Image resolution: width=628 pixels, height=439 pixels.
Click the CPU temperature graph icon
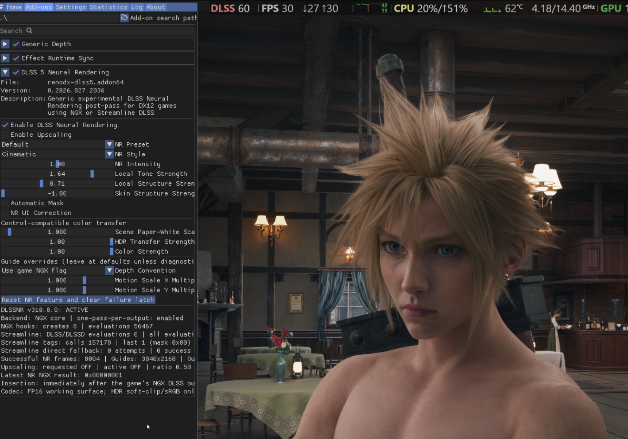point(492,9)
